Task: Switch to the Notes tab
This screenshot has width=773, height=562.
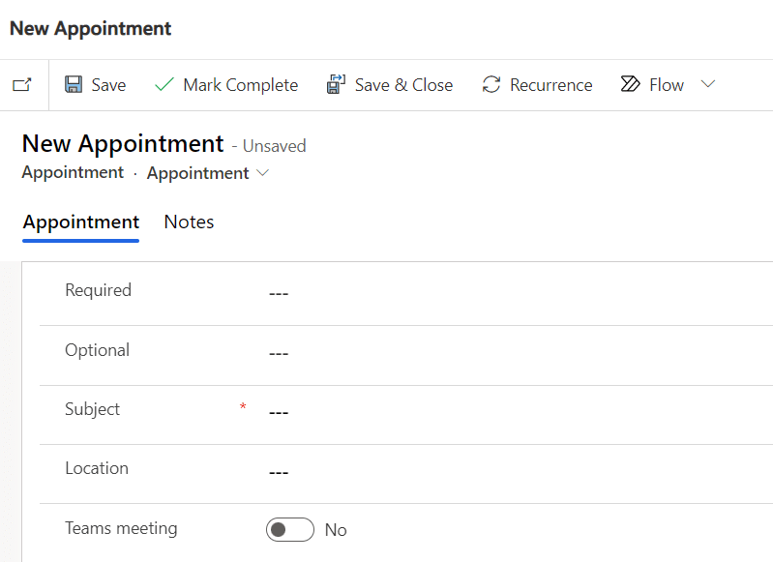Action: coord(189,222)
